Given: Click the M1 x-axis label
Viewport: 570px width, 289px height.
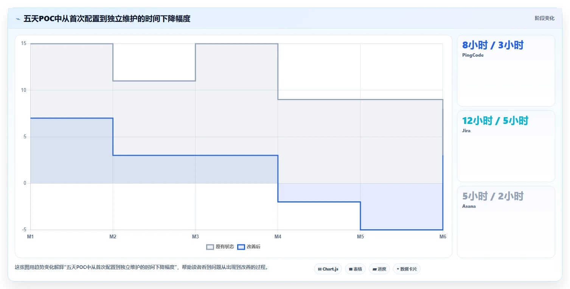Looking at the screenshot, I should pos(30,236).
